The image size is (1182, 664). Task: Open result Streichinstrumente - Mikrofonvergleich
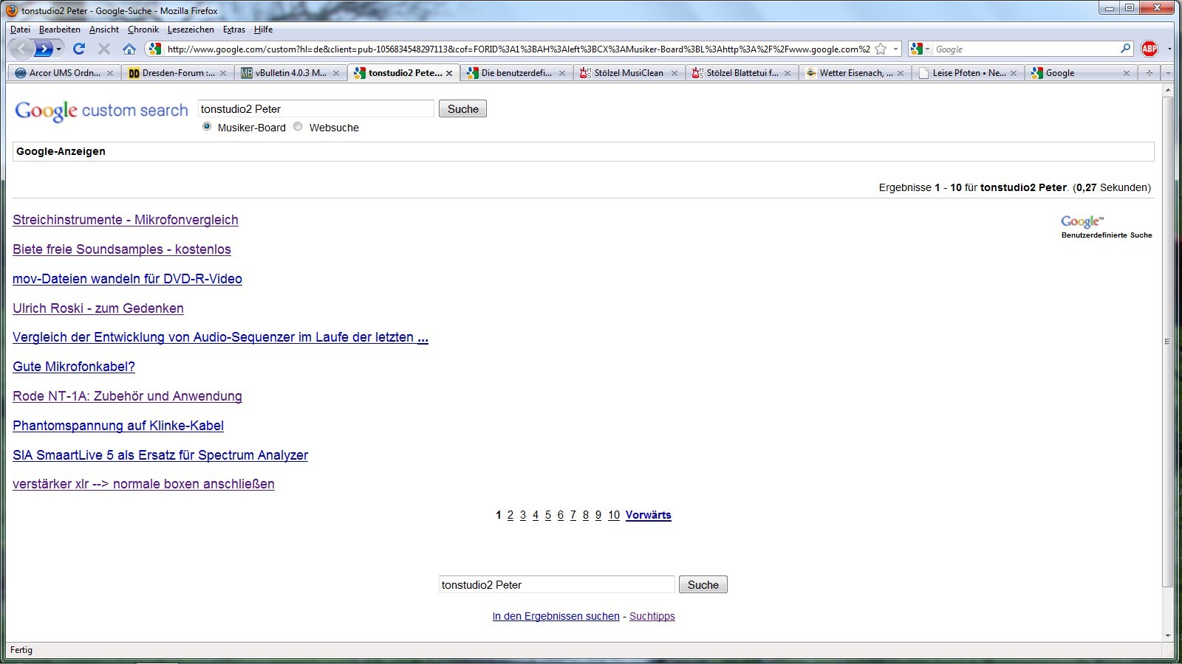pyautogui.click(x=126, y=220)
